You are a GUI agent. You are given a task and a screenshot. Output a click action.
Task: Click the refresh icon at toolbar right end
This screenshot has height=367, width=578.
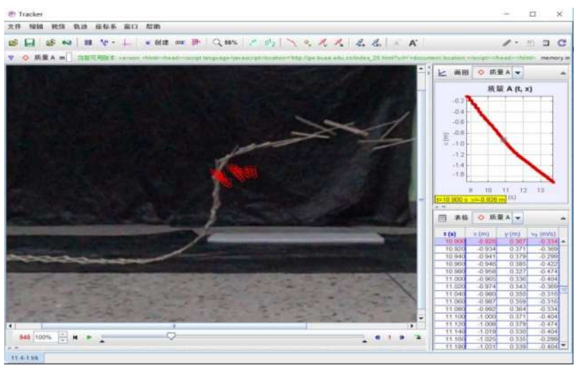tap(562, 42)
